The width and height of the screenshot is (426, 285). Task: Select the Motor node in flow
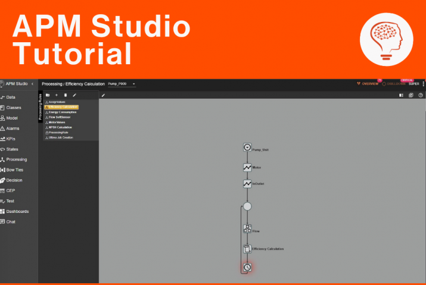pyautogui.click(x=247, y=168)
